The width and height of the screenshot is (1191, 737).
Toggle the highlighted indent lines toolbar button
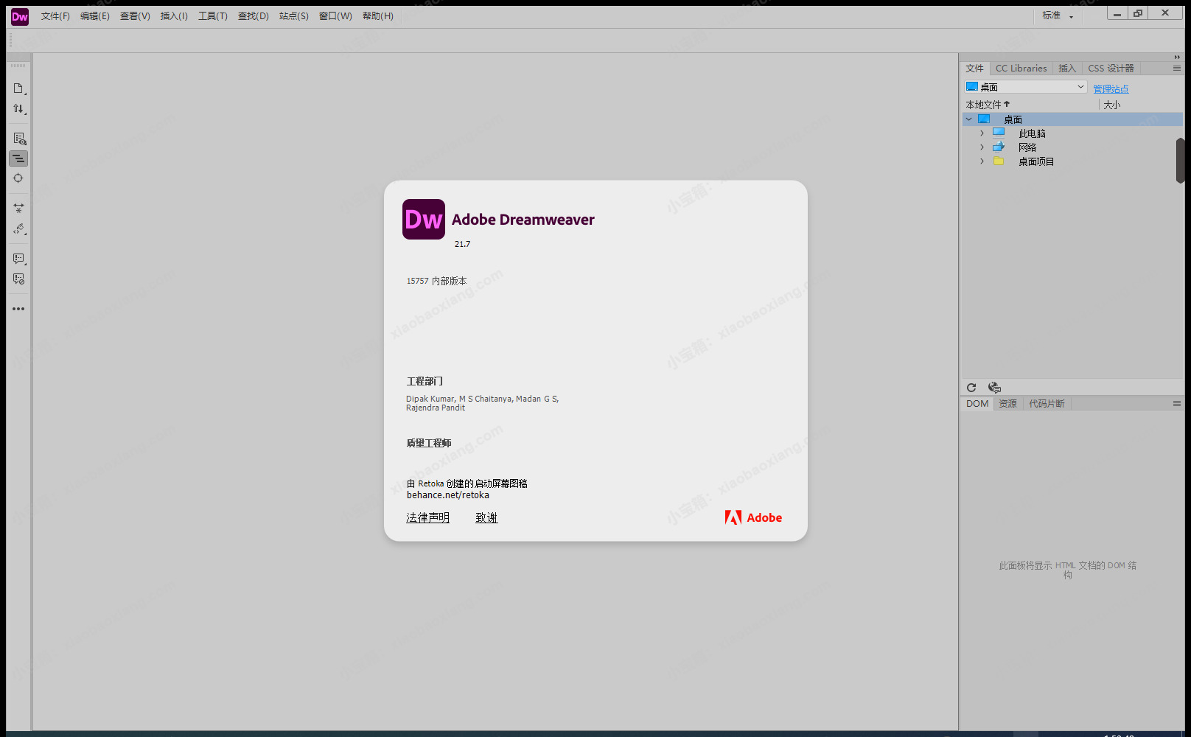point(18,158)
